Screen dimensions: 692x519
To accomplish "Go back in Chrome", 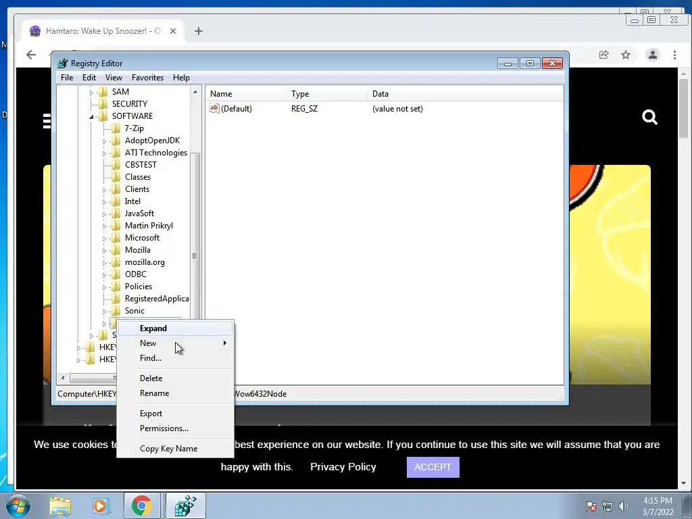I will 31,55.
